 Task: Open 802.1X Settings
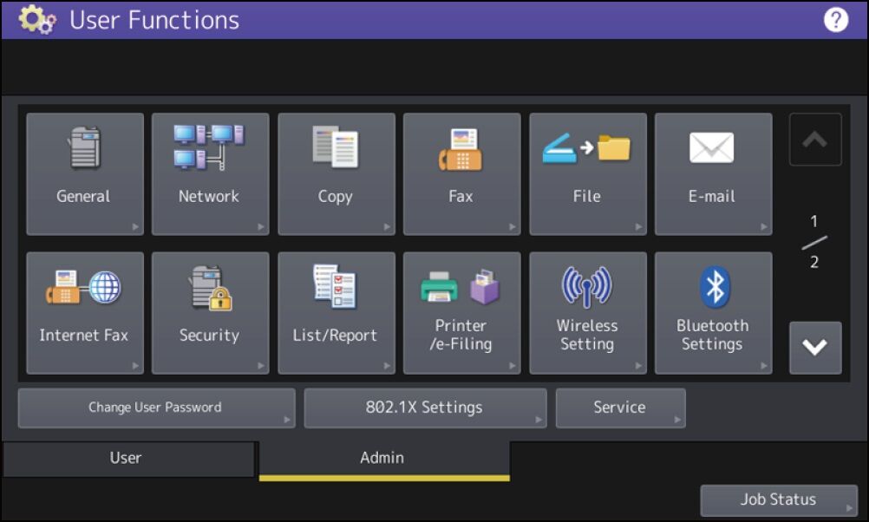point(424,408)
